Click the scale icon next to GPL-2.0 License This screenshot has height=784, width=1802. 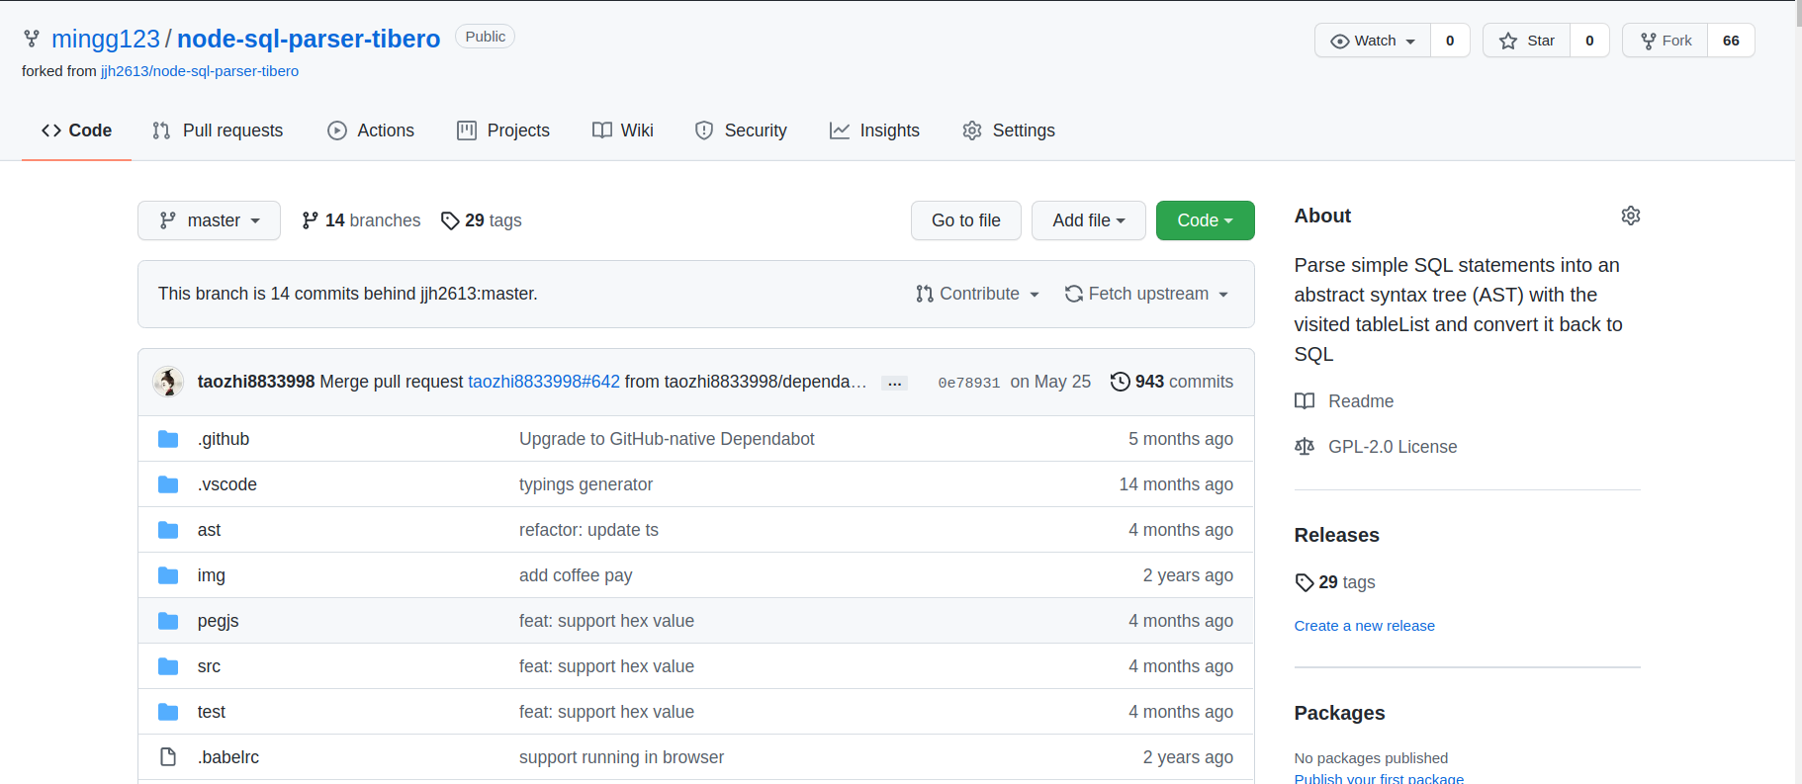(1305, 447)
